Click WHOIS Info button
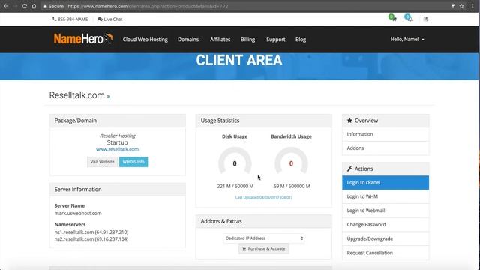Viewport: 480px width, 270px height. [133, 162]
